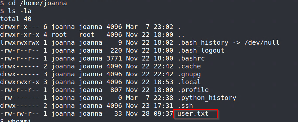Click the lrwxrwxrwx permissions string
Screen dimensions: 298x122
[20, 43]
